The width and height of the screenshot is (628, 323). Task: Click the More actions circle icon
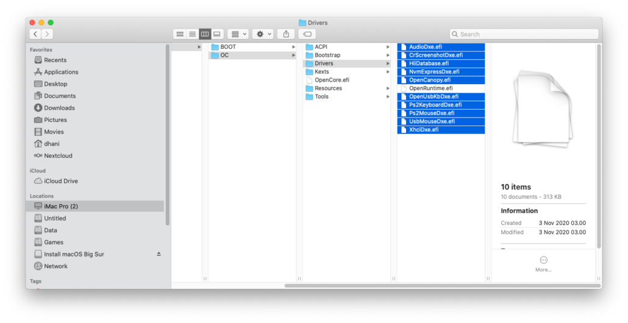coord(543,260)
